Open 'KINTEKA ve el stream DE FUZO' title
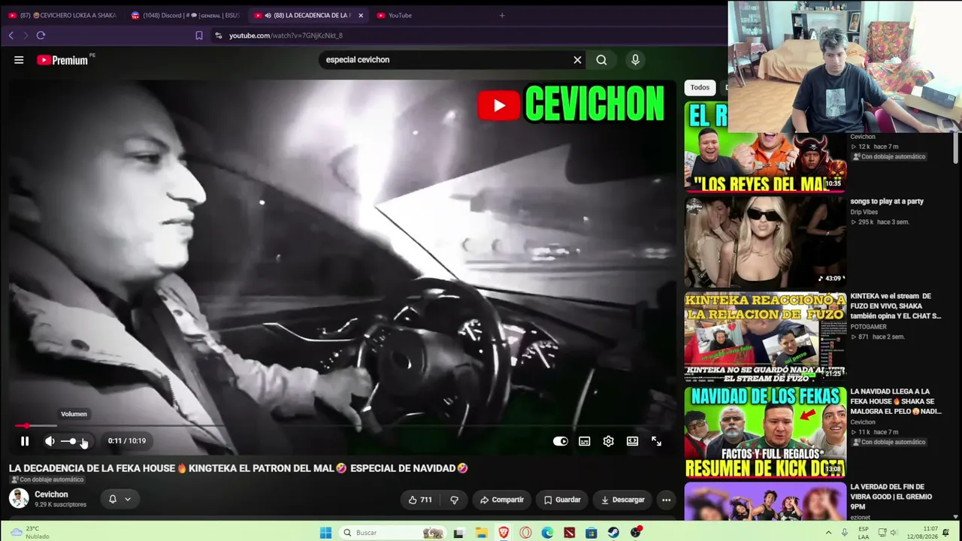Image resolution: width=962 pixels, height=541 pixels. tap(895, 306)
